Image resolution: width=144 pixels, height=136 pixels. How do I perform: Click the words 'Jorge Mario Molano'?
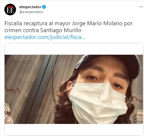[97, 24]
